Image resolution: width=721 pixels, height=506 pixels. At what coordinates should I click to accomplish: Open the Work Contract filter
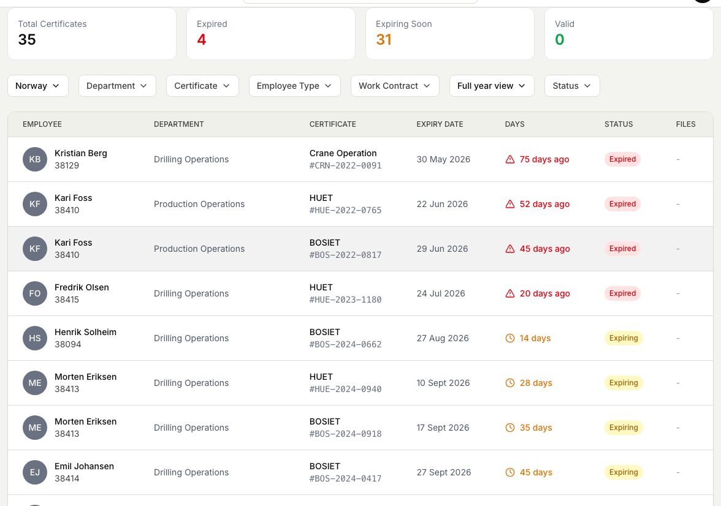(x=395, y=86)
